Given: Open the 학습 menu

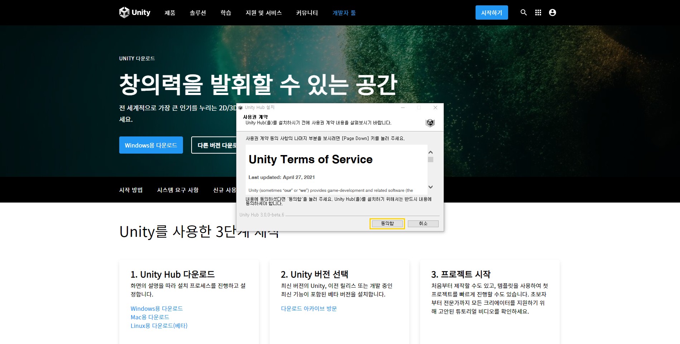Looking at the screenshot, I should click(x=226, y=13).
